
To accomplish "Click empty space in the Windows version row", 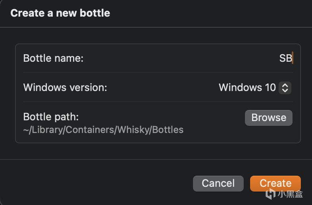I will tap(163, 87).
